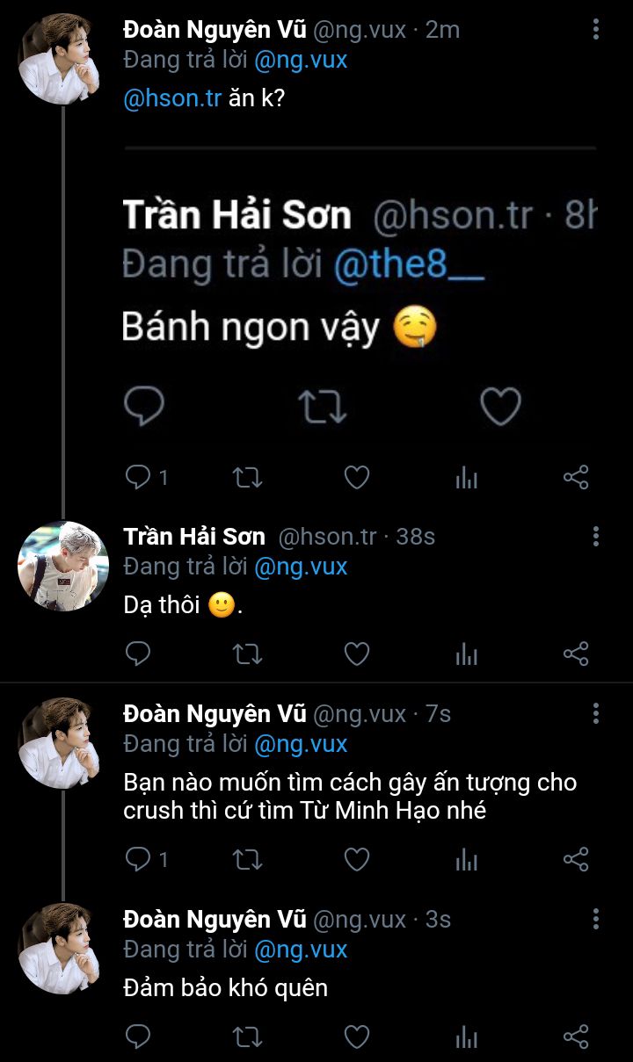Retweet the "Dạ thôi" reply
Image resolution: width=633 pixels, height=1062 pixels.
point(247,654)
